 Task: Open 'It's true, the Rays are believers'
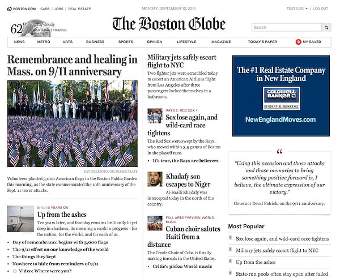tap(185, 161)
